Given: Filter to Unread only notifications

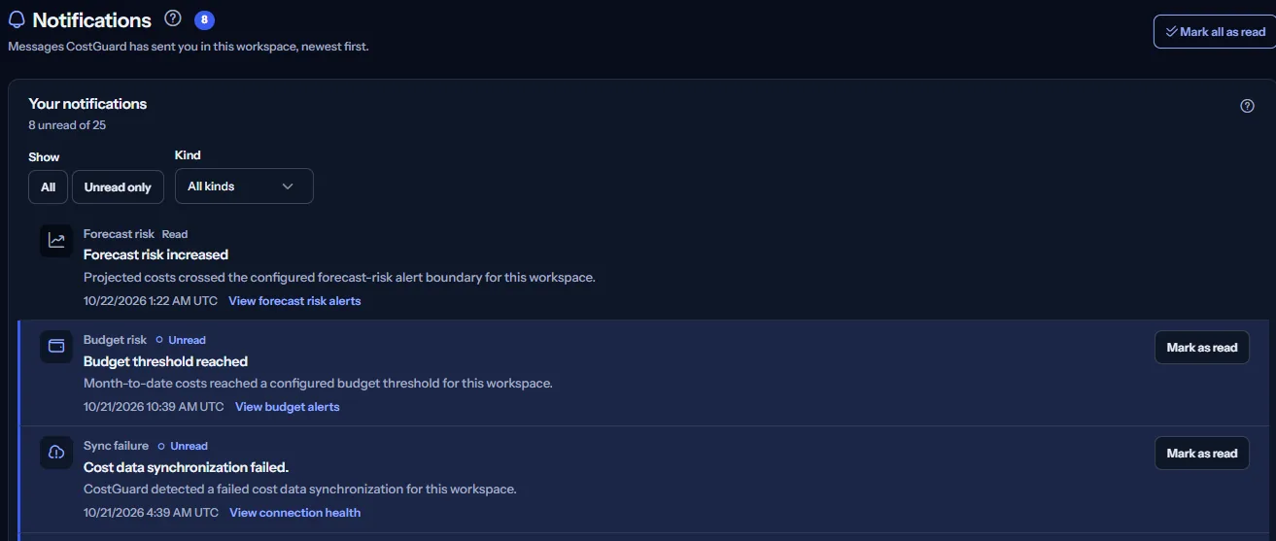Looking at the screenshot, I should tap(118, 186).
